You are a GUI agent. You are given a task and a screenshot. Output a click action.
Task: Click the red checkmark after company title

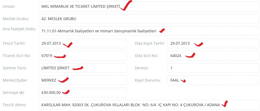click(126, 5)
